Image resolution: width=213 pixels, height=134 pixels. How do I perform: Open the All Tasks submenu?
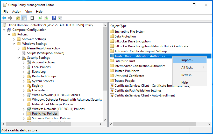click(190, 68)
